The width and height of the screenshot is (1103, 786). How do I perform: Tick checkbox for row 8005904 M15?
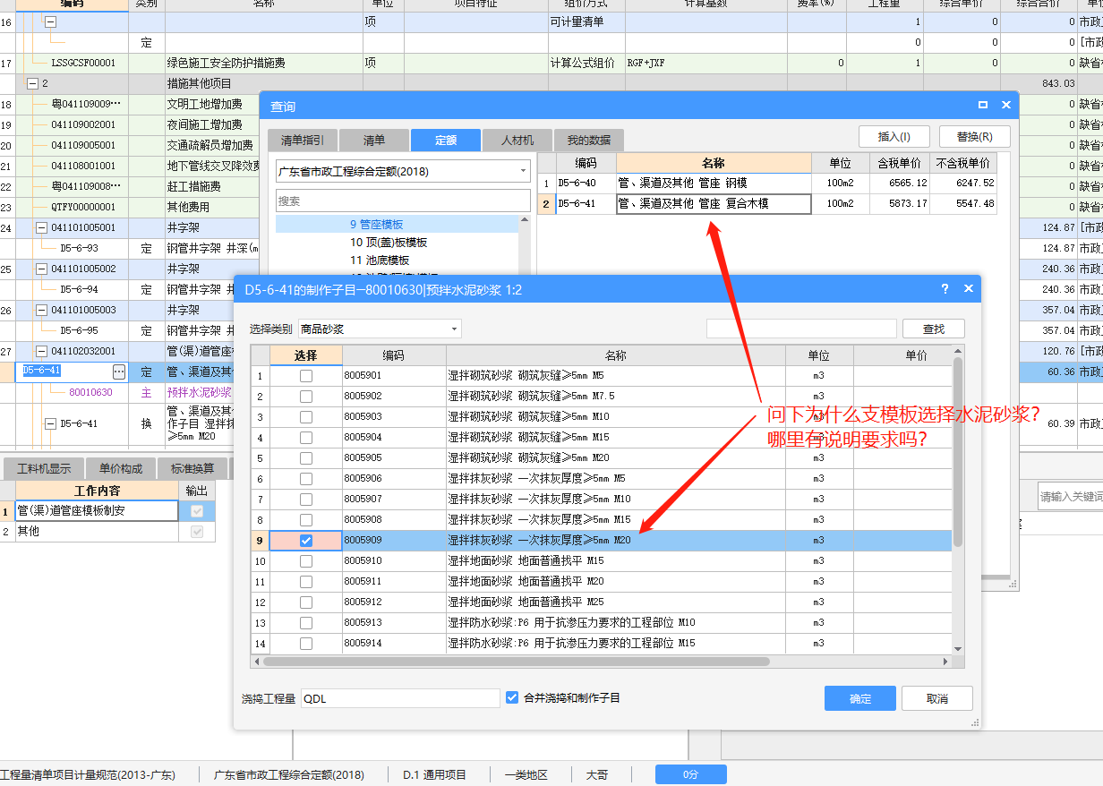coord(306,438)
